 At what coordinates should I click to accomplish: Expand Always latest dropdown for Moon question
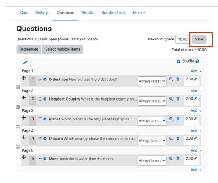[152, 160]
